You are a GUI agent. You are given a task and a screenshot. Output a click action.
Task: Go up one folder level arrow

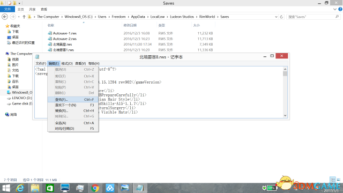point(24,17)
